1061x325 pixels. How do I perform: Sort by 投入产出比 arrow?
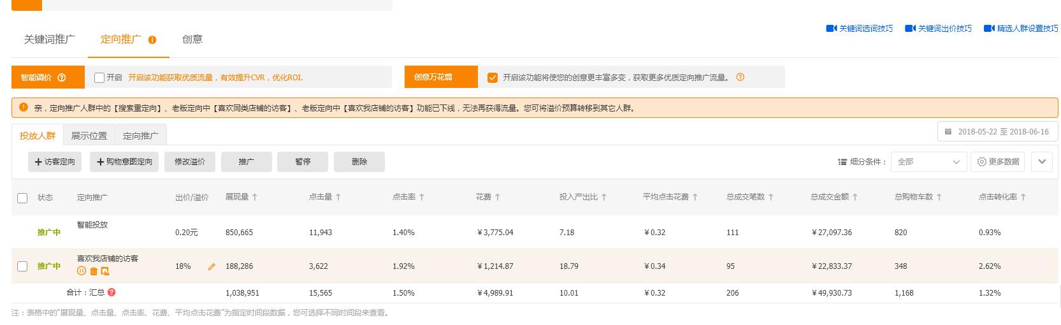point(604,197)
